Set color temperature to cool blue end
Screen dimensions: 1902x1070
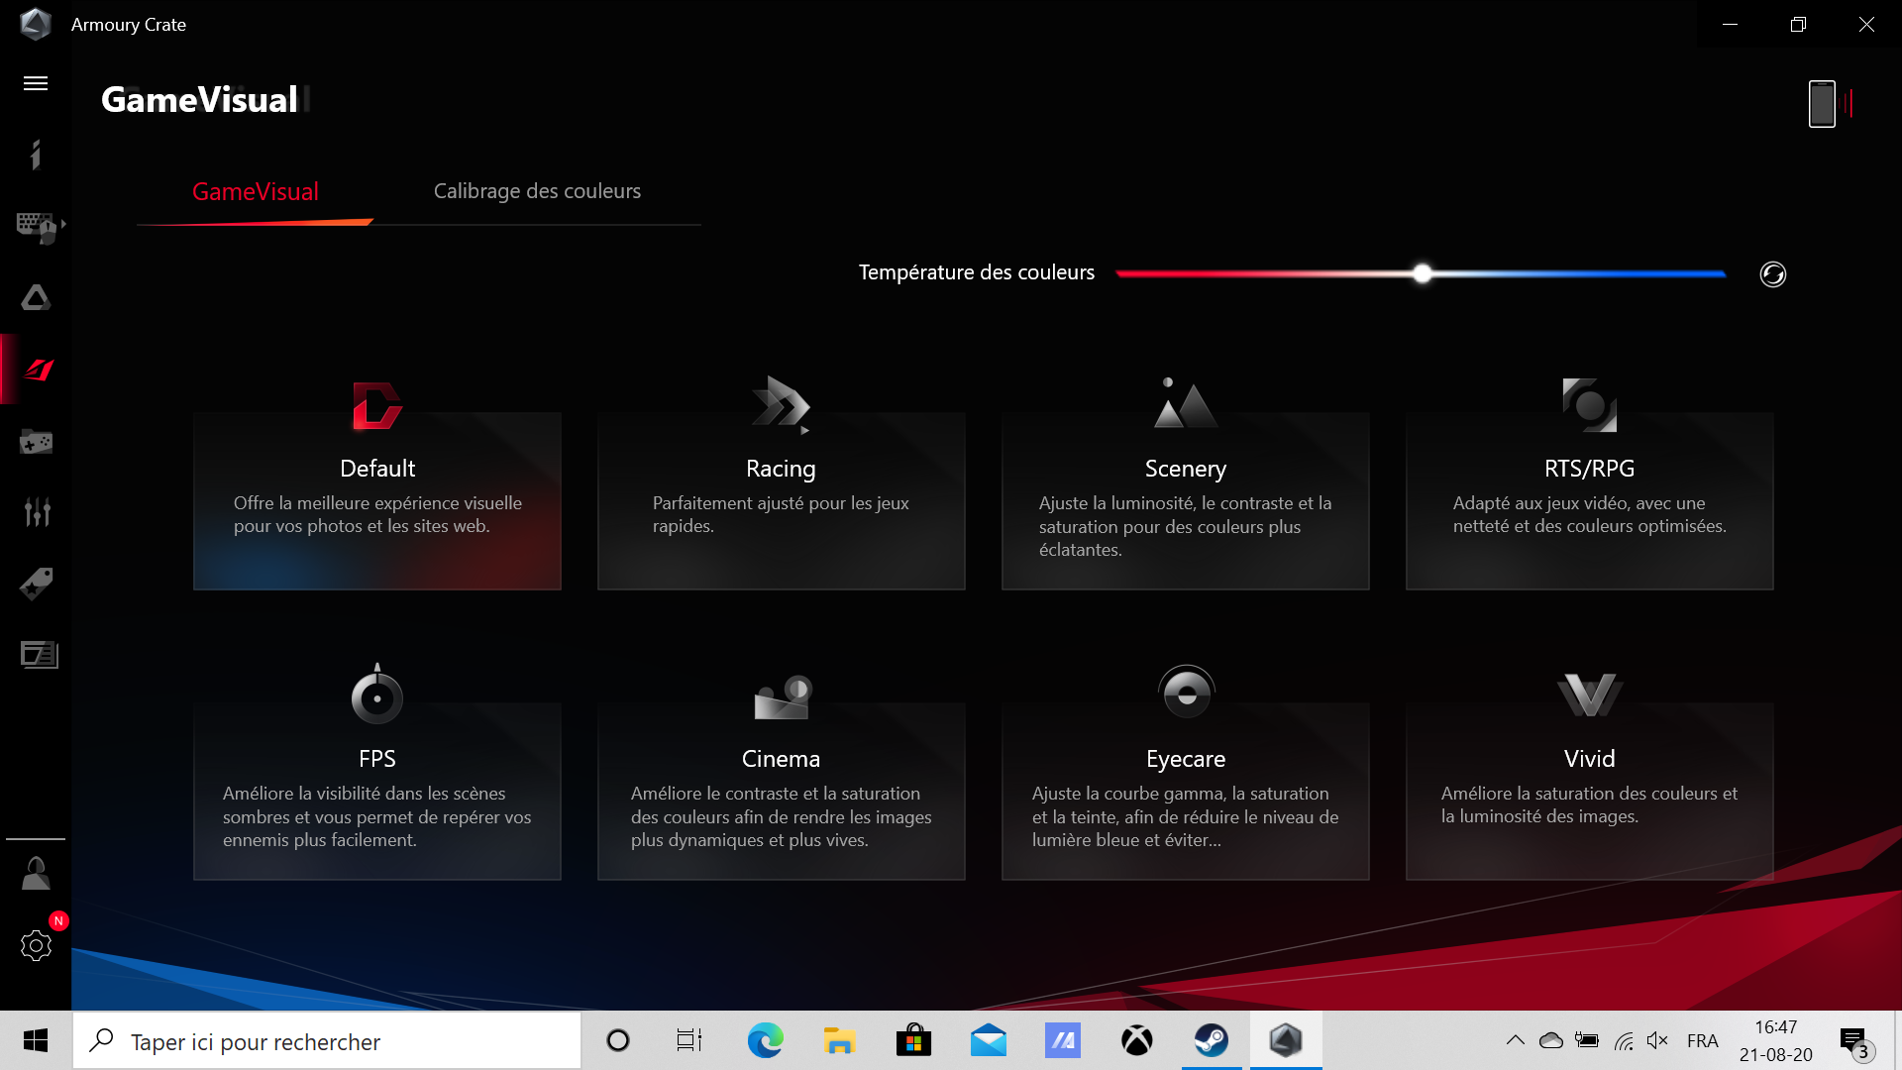click(x=1722, y=273)
